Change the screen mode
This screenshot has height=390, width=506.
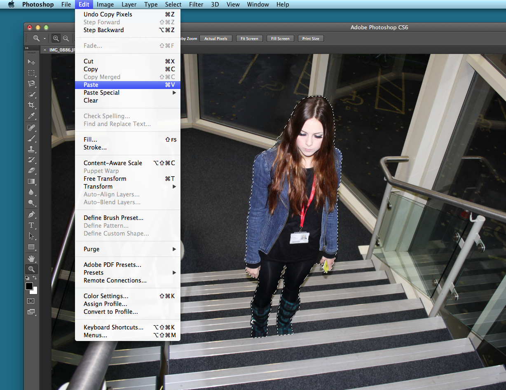click(31, 312)
